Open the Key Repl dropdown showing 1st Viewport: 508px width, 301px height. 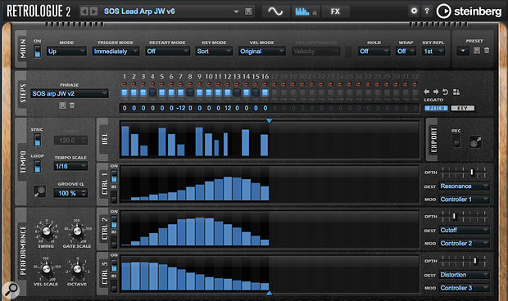click(433, 52)
